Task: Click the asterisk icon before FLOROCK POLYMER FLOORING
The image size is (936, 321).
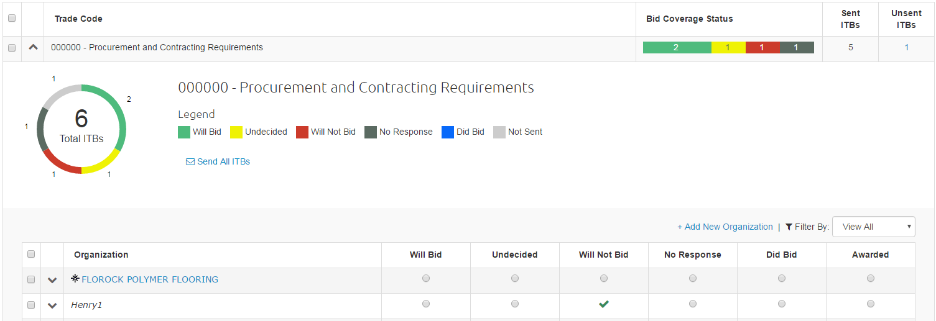Action: [75, 279]
